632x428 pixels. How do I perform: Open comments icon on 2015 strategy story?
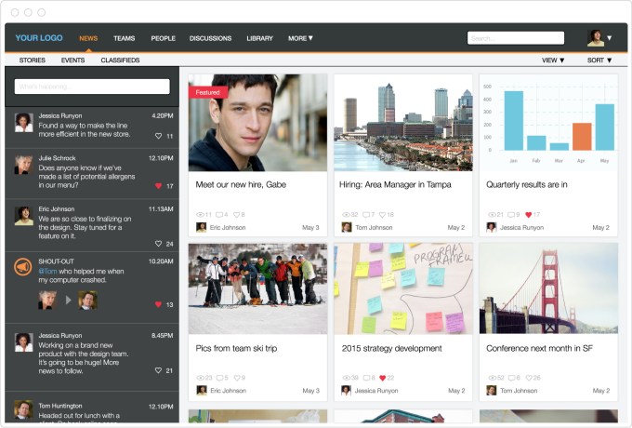point(367,378)
